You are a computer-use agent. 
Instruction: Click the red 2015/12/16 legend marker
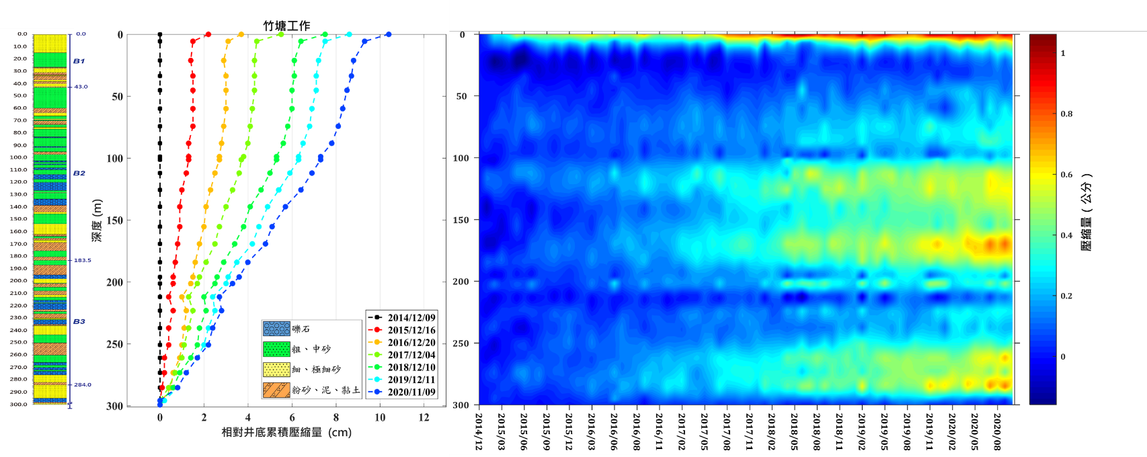click(x=377, y=330)
